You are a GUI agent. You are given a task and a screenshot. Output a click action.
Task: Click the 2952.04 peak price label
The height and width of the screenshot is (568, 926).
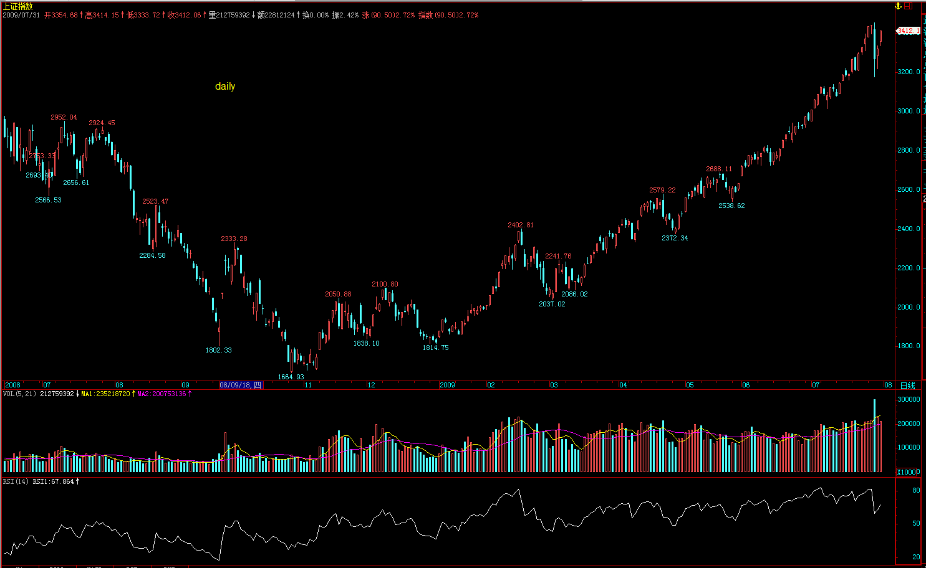[x=64, y=117]
